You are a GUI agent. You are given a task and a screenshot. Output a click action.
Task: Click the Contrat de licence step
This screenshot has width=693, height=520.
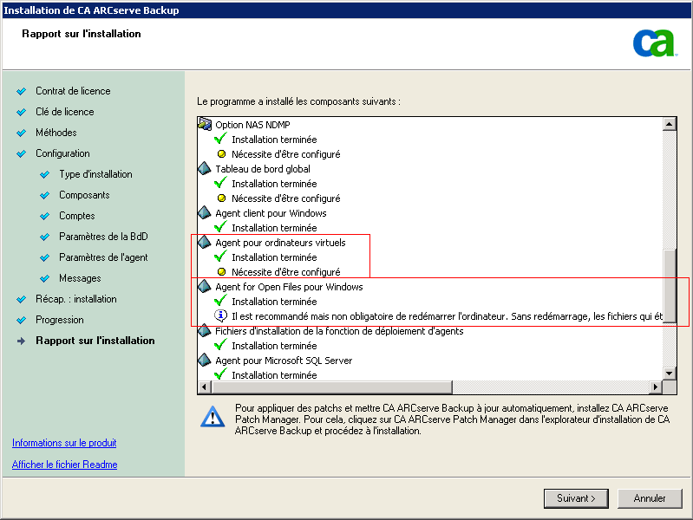pyautogui.click(x=73, y=91)
